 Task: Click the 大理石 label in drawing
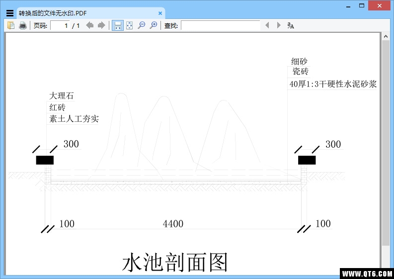coord(61,96)
